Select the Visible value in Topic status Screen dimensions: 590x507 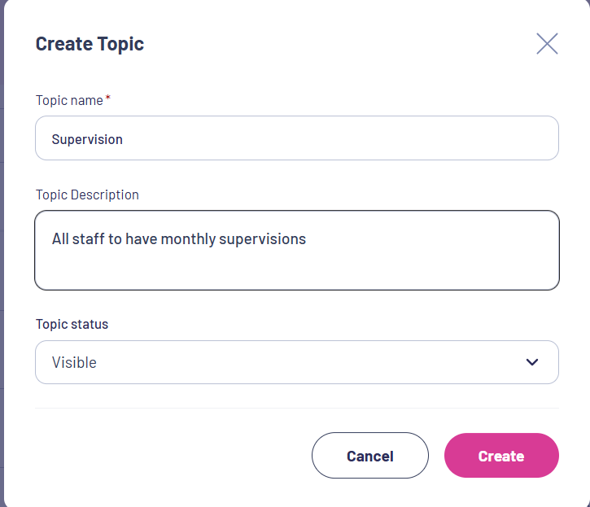click(x=74, y=362)
